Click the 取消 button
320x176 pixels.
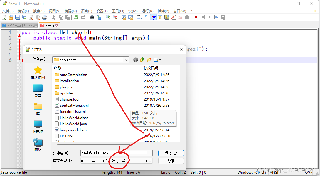point(171,161)
